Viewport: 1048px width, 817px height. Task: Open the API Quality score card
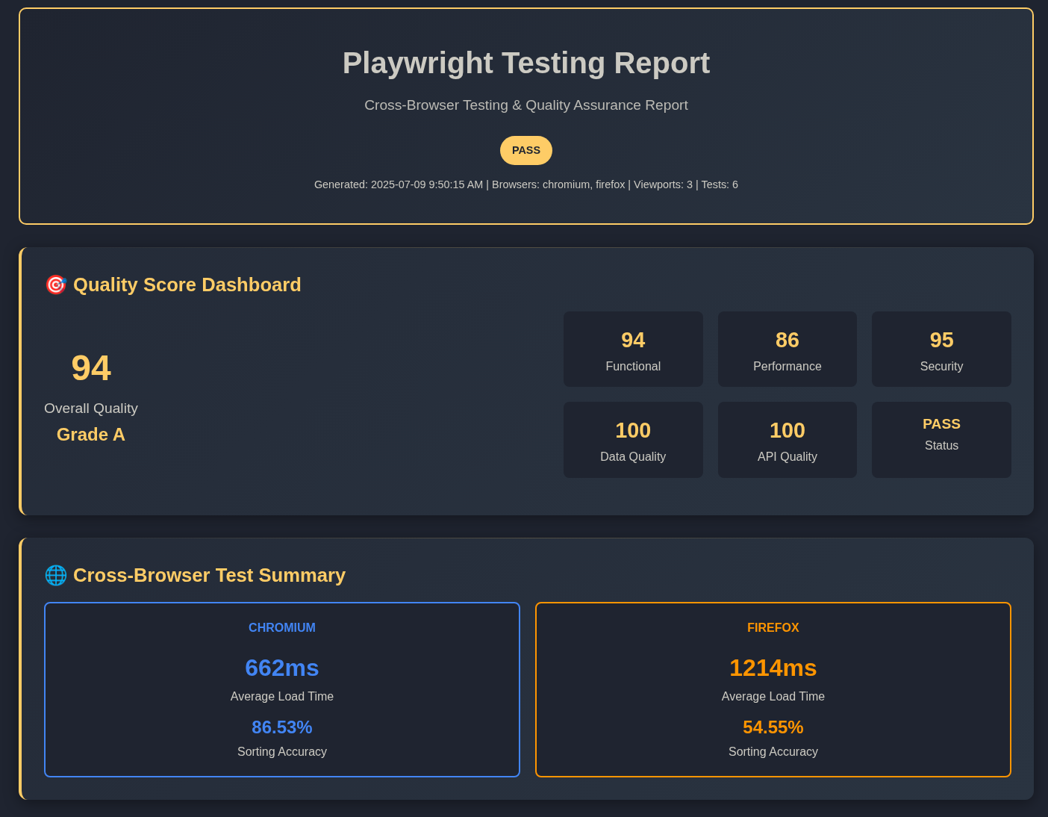787,440
